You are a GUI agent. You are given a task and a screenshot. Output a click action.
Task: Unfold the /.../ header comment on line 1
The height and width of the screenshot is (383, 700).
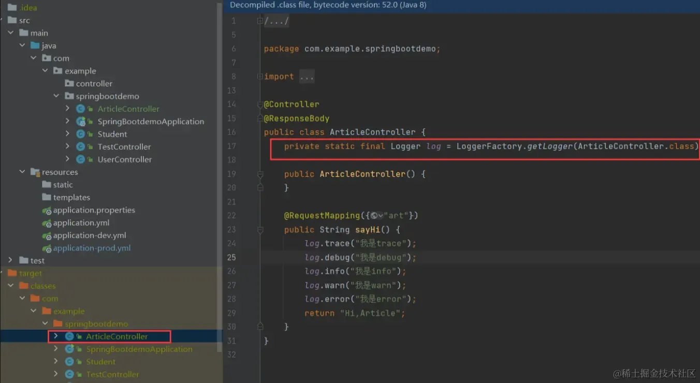click(260, 21)
